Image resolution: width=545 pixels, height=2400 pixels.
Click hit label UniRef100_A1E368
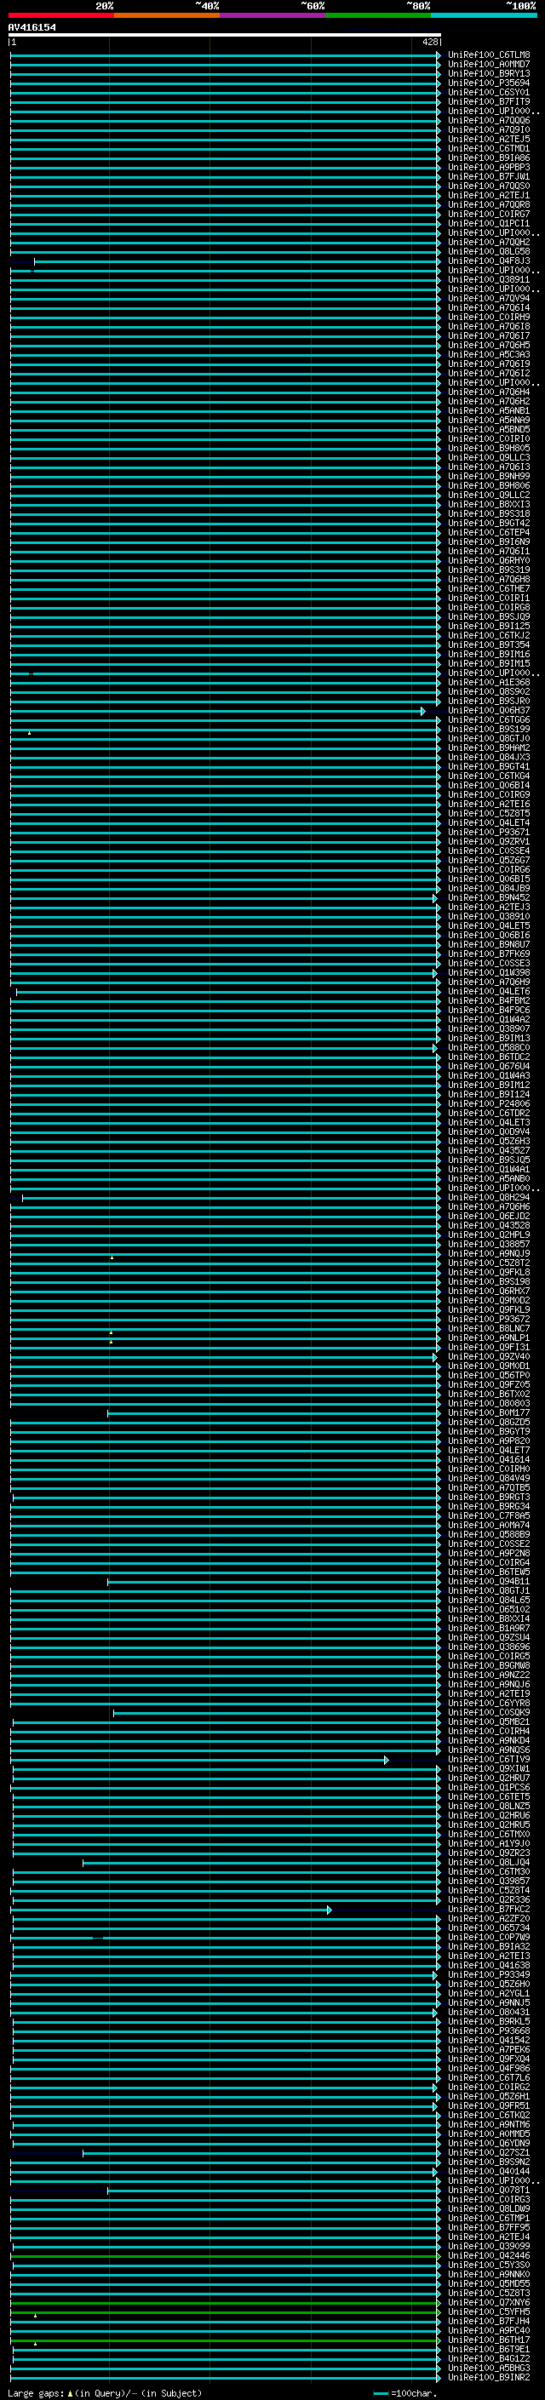click(489, 683)
